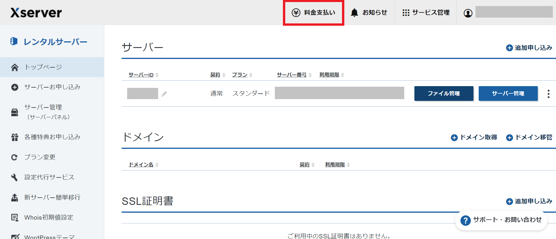
Task: Click the レンタルサーバー blue server icon
Action: tap(14, 41)
